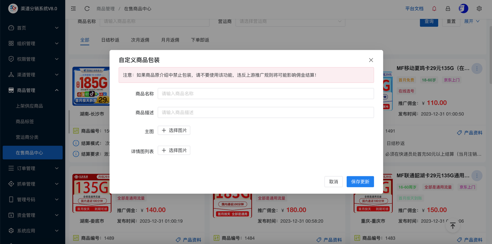Collapse the sidebar menu toggle icon
This screenshot has width=492, height=244.
[x=73, y=9]
